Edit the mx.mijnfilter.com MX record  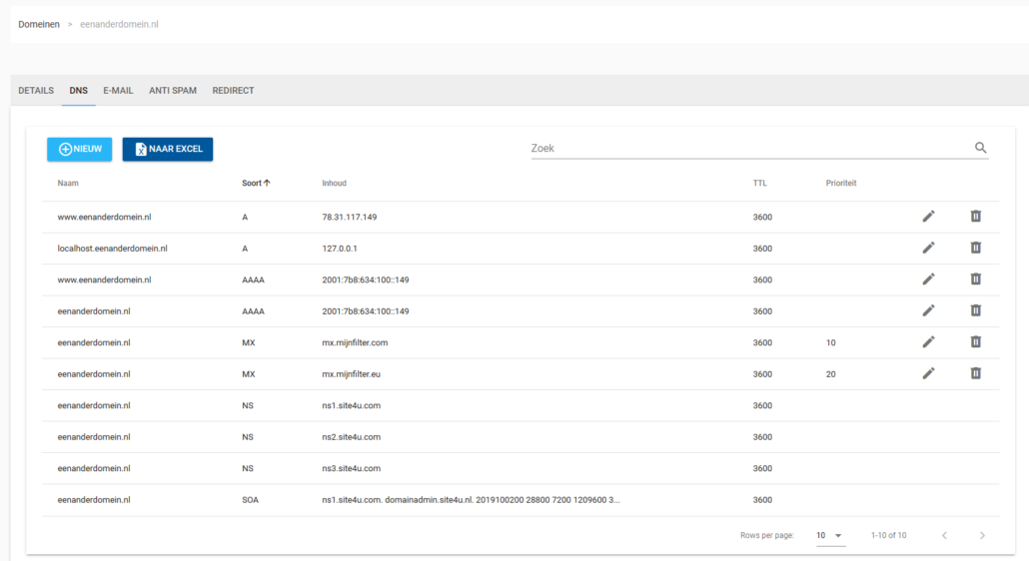pyautogui.click(x=928, y=342)
